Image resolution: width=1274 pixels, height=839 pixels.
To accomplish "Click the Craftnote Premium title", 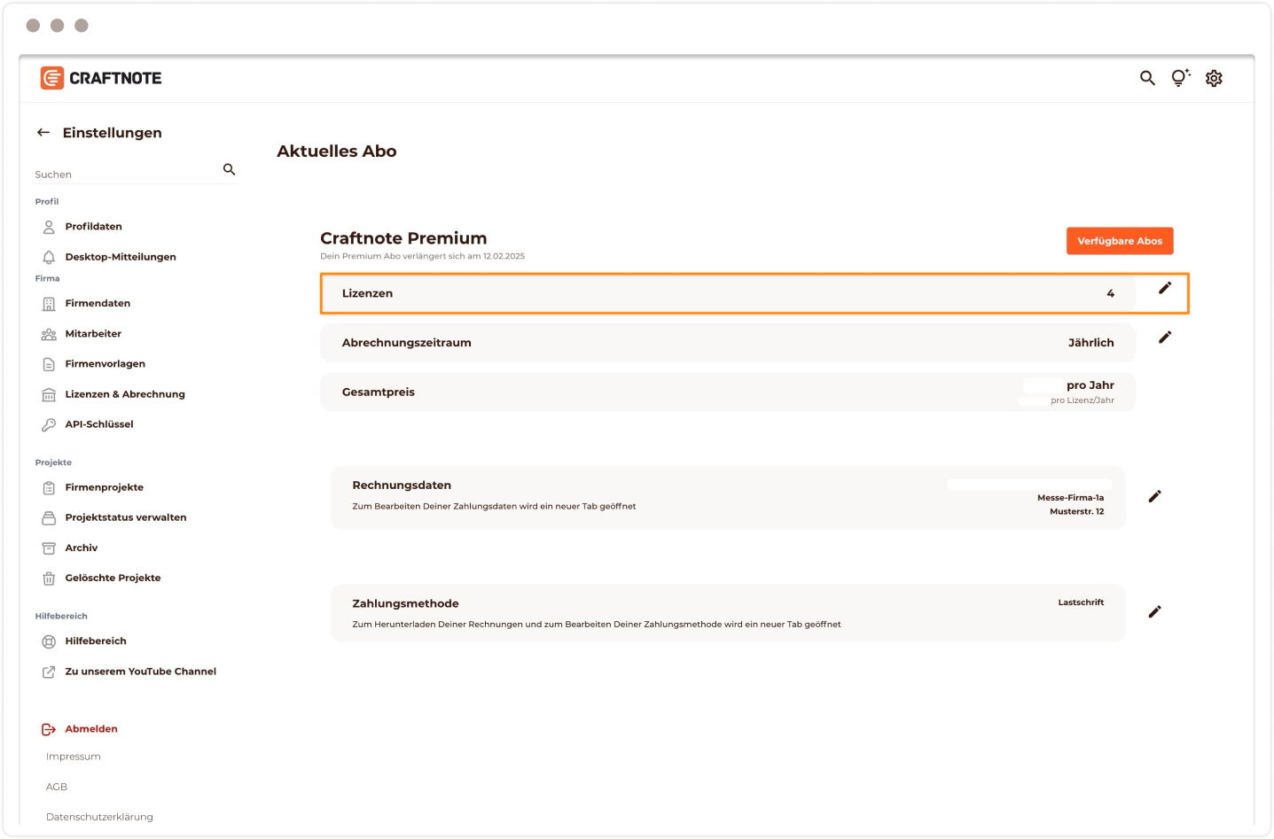I will coord(403,238).
